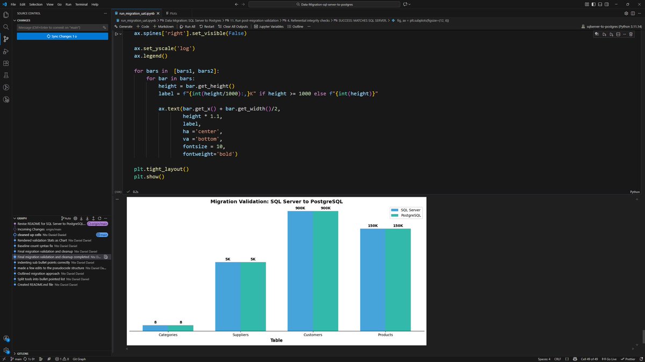
Task: Open the Manage gear in activity bar
Action: pos(6,350)
